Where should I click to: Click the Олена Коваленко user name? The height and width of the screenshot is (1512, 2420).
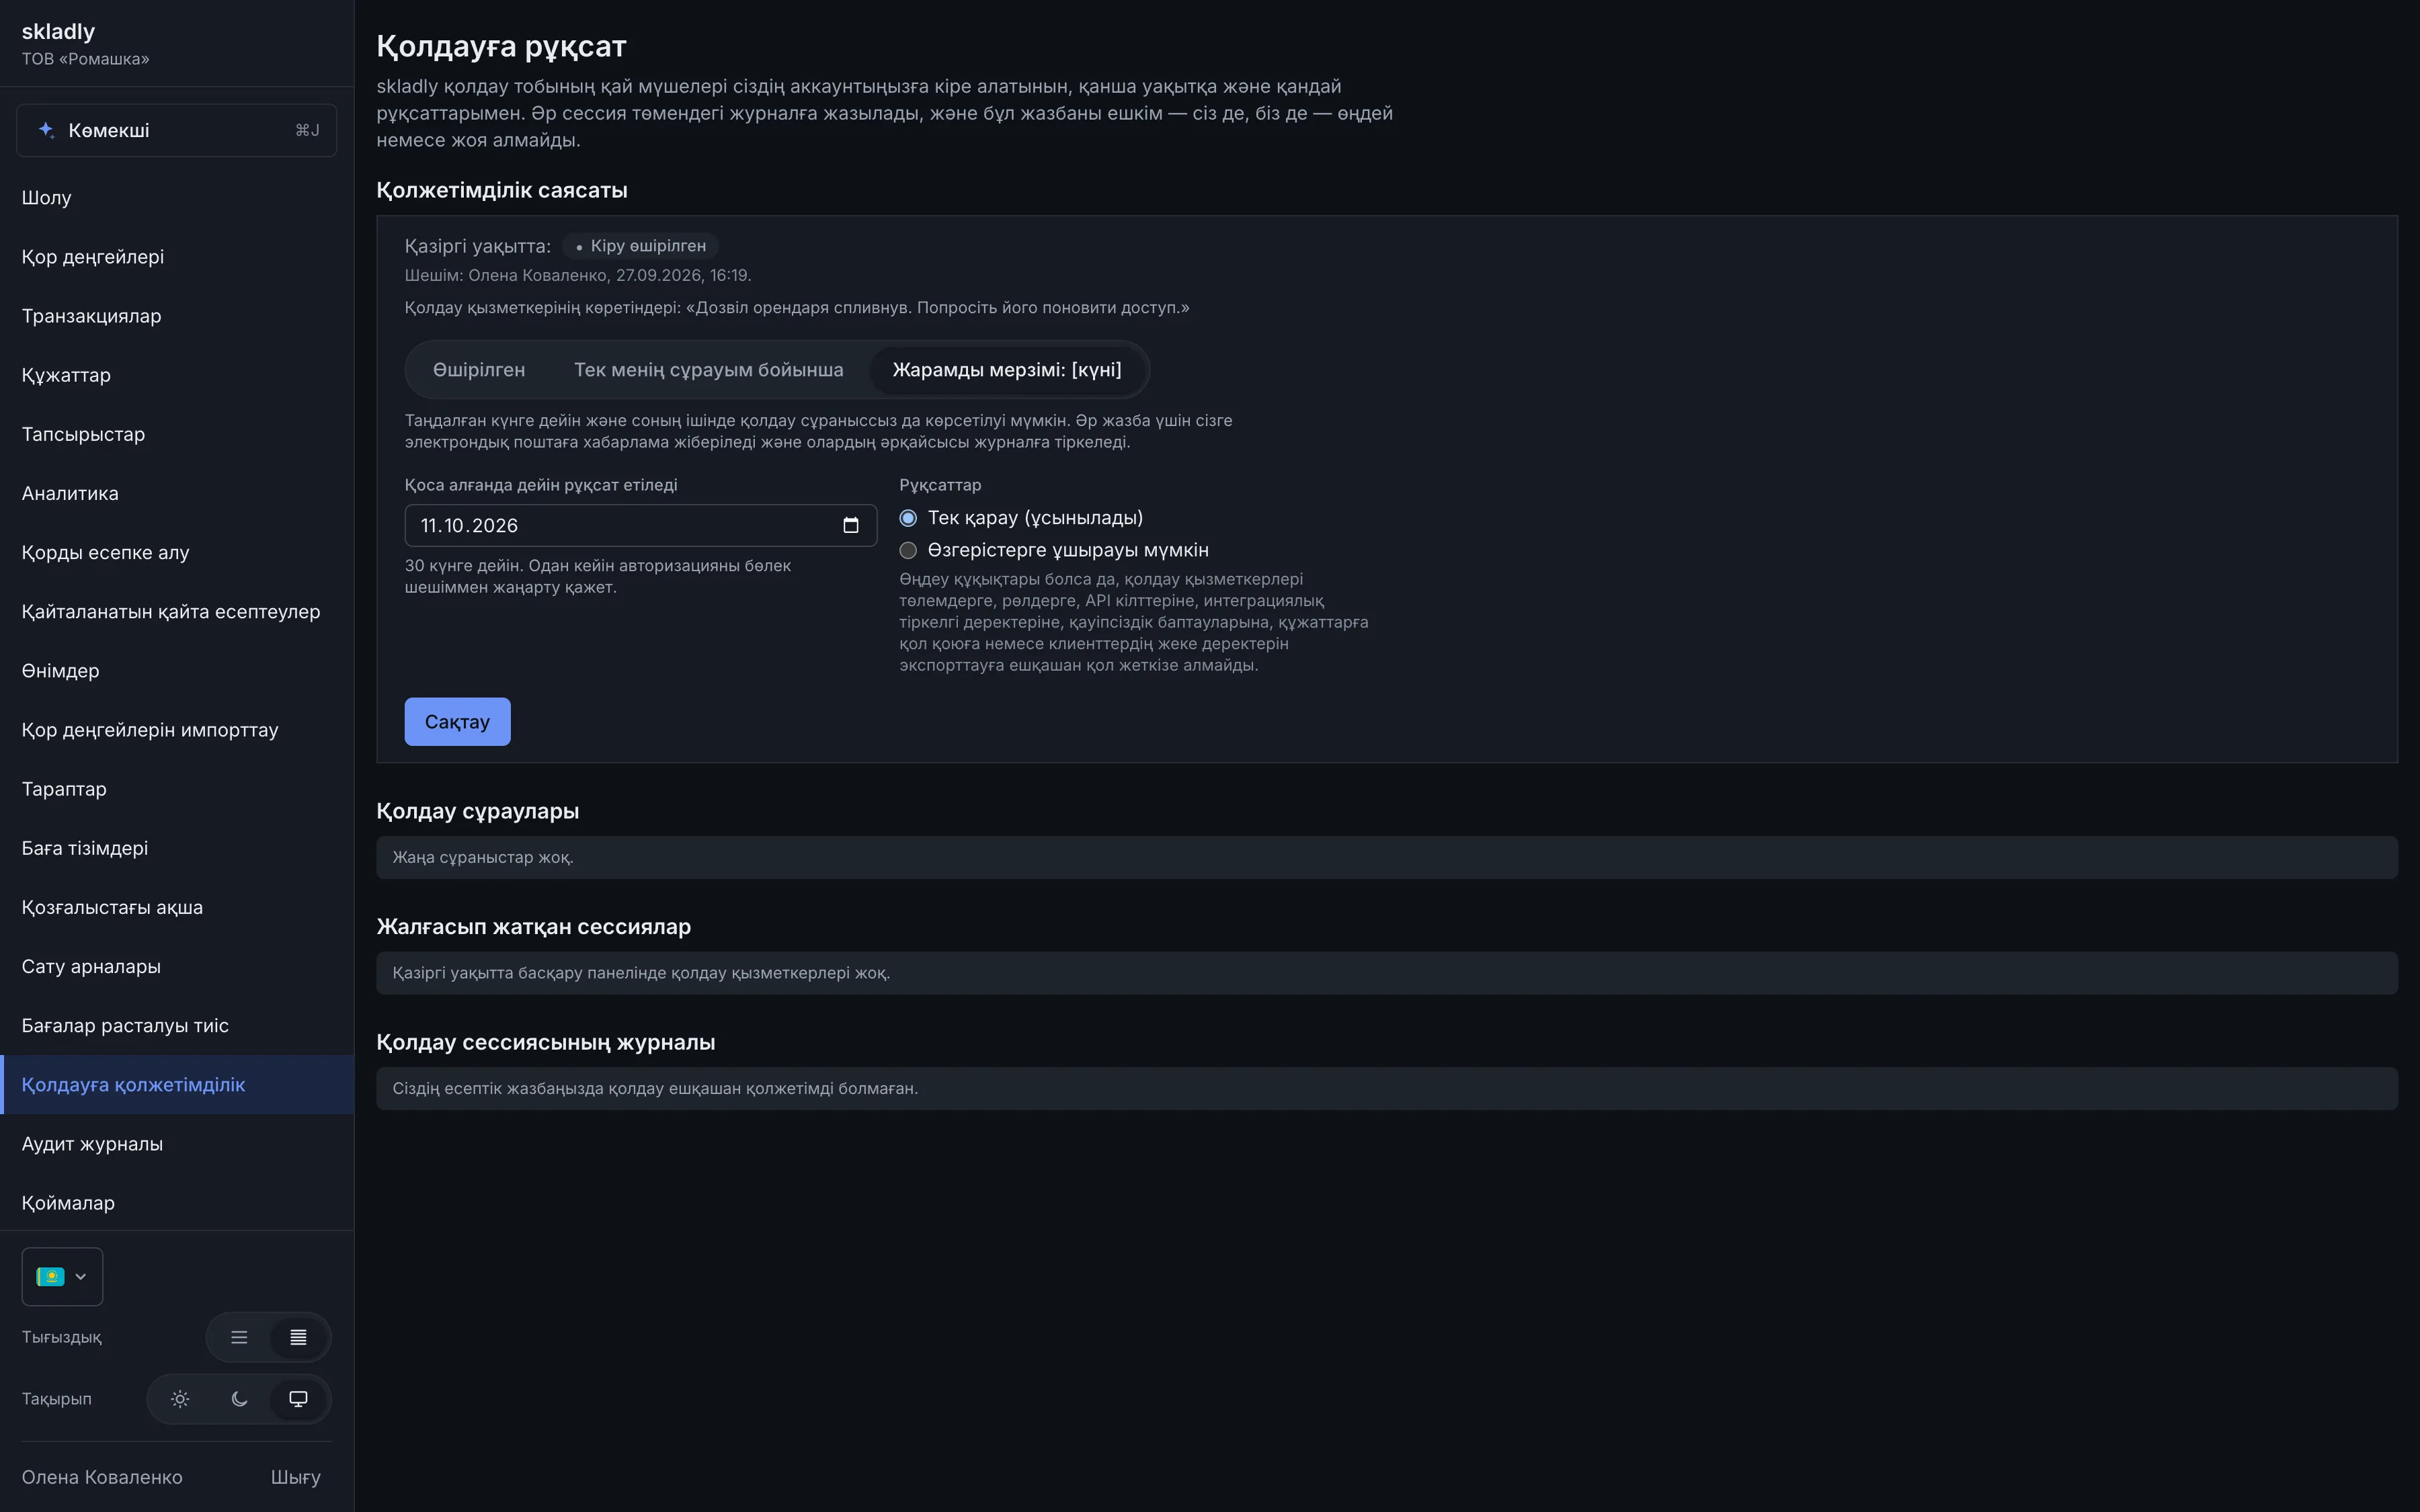pyautogui.click(x=102, y=1477)
